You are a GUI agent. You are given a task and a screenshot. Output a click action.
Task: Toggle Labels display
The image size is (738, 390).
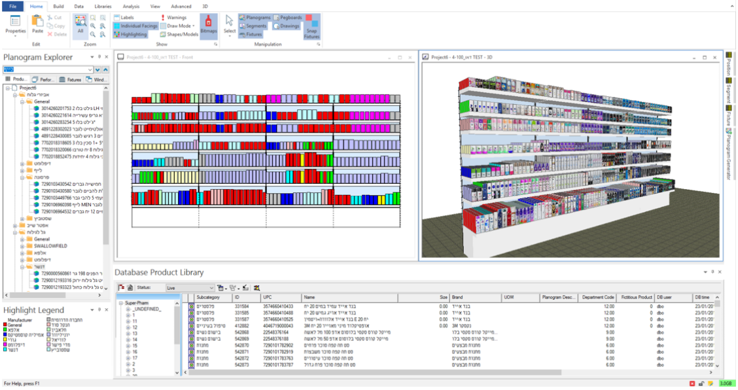tap(124, 18)
